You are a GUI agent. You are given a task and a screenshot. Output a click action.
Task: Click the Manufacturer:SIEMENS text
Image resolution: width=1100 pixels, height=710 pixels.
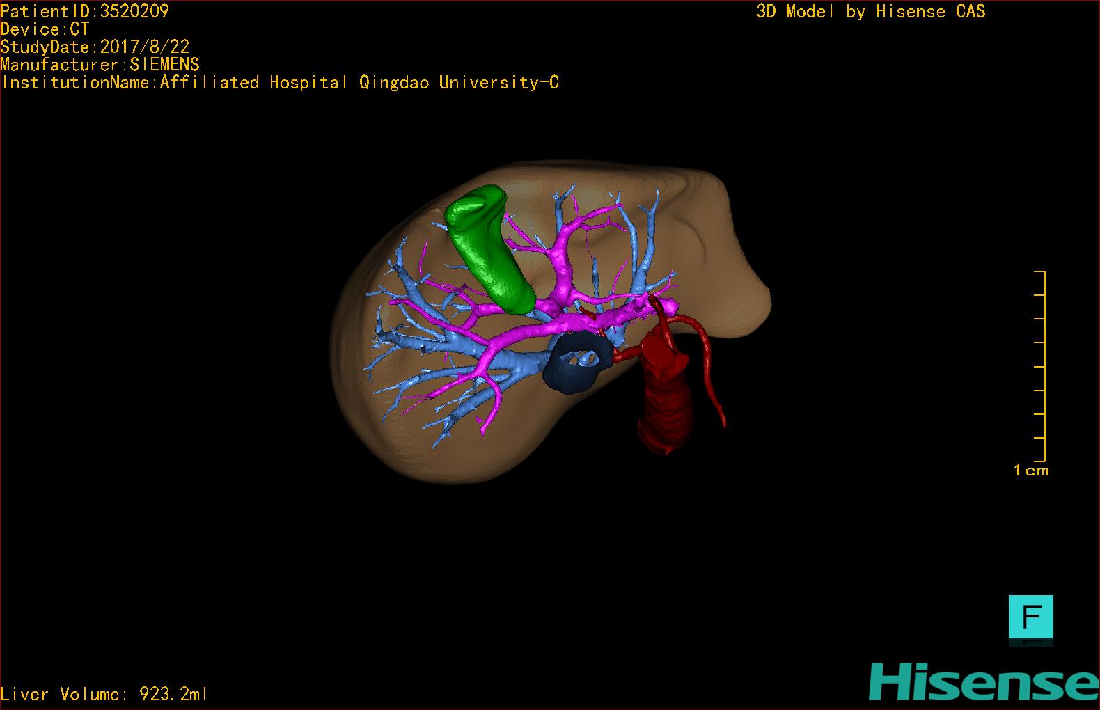pyautogui.click(x=100, y=65)
